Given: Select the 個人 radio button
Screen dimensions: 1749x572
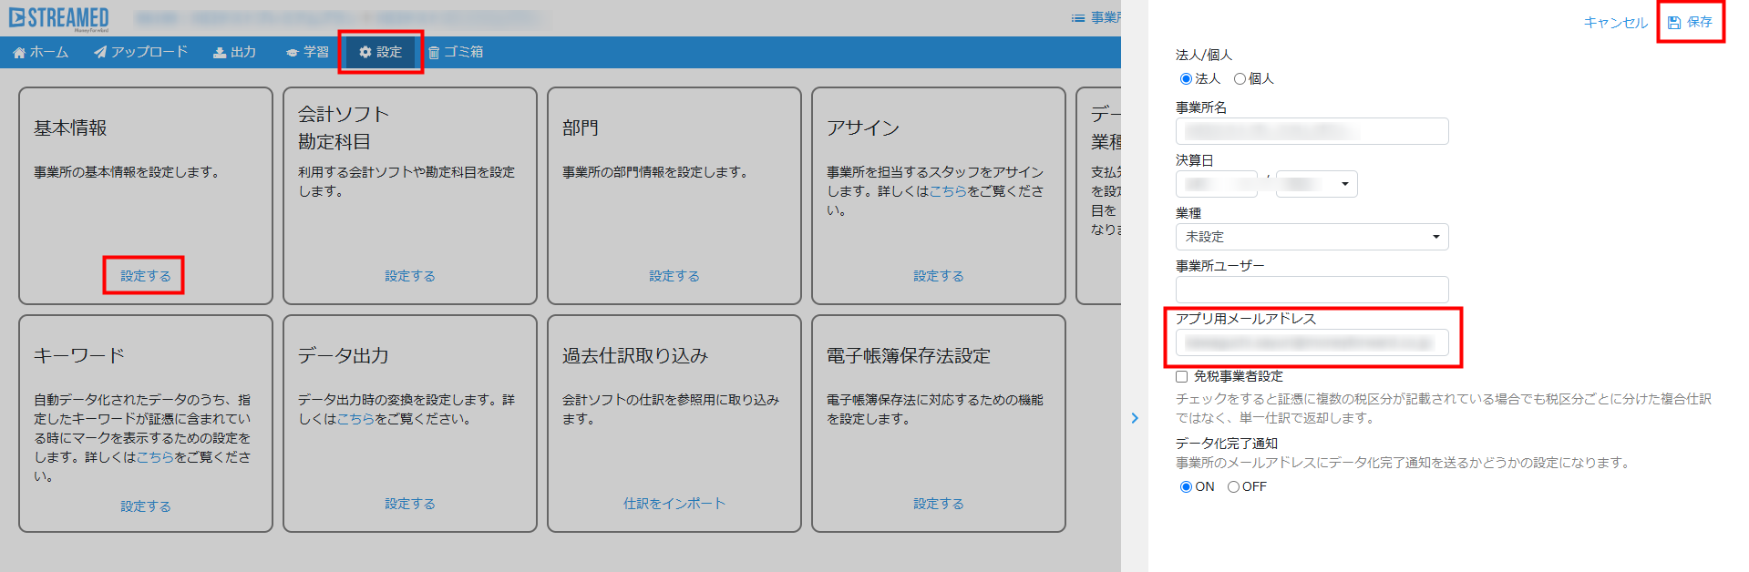Looking at the screenshot, I should coord(1240,79).
